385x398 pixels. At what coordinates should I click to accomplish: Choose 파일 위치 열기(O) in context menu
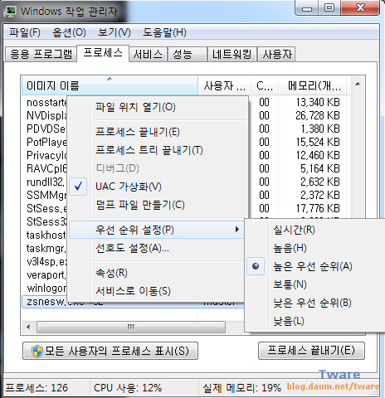point(135,107)
